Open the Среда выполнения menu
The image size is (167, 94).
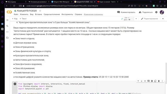pos(52,14)
